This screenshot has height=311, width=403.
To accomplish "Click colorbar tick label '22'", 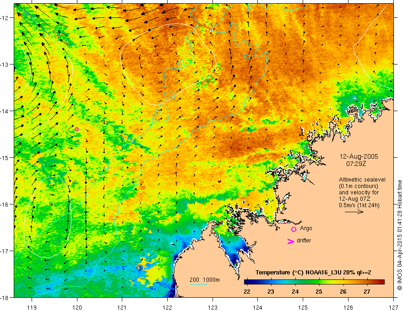I will click(247, 291).
